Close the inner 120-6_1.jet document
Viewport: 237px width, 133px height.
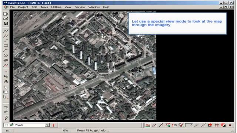(231, 7)
